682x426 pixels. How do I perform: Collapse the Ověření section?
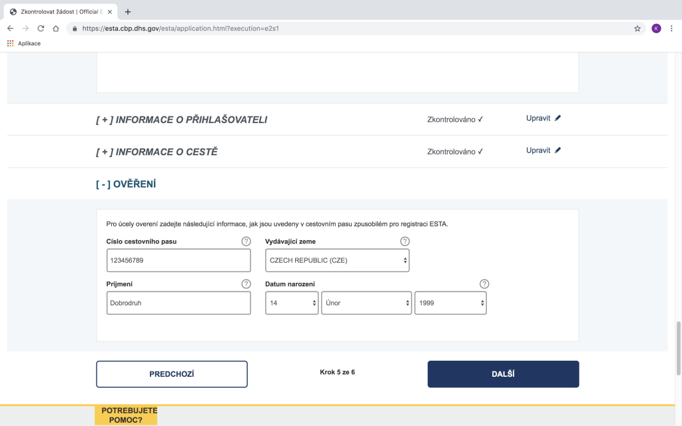pyautogui.click(x=126, y=184)
